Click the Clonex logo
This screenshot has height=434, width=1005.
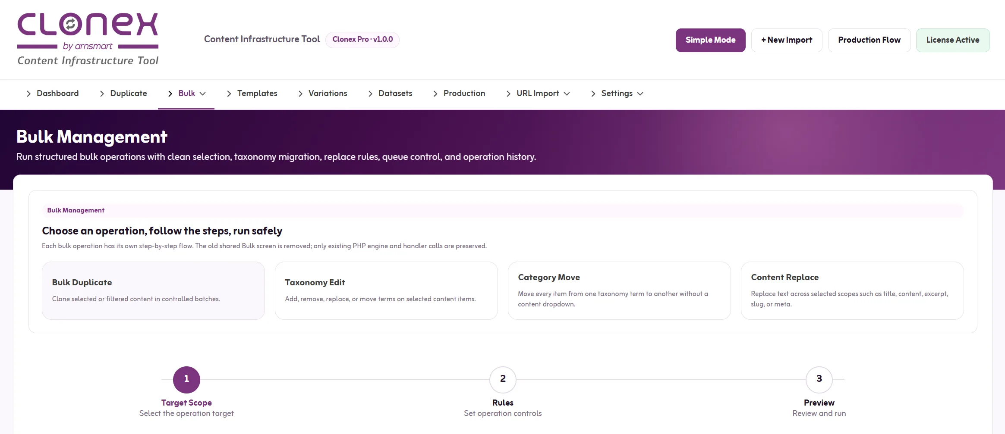(88, 39)
